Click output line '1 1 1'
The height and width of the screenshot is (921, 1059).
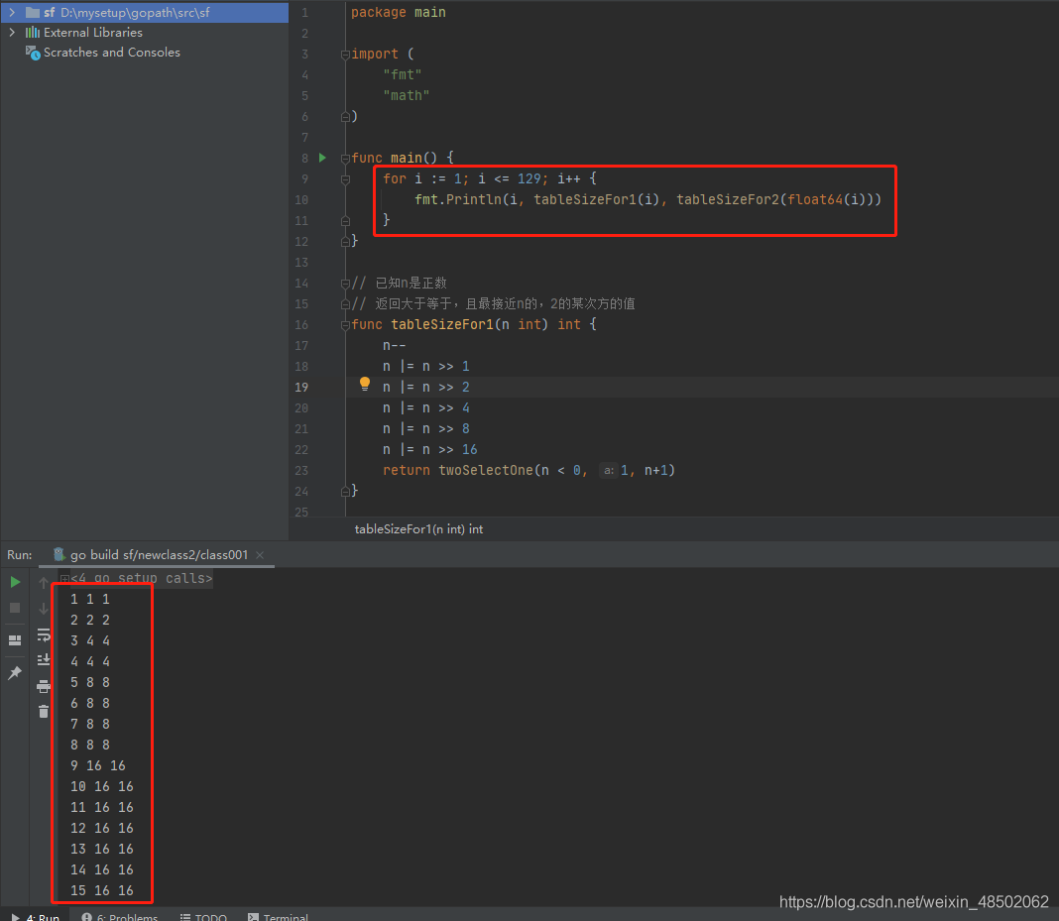(90, 599)
